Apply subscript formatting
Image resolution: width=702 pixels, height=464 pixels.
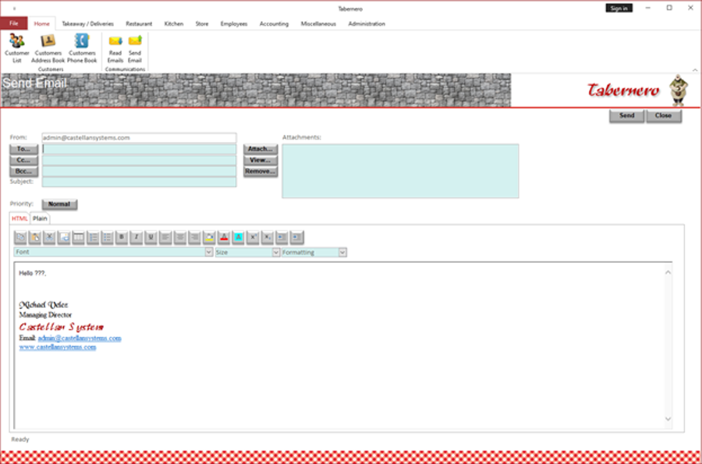tap(267, 237)
